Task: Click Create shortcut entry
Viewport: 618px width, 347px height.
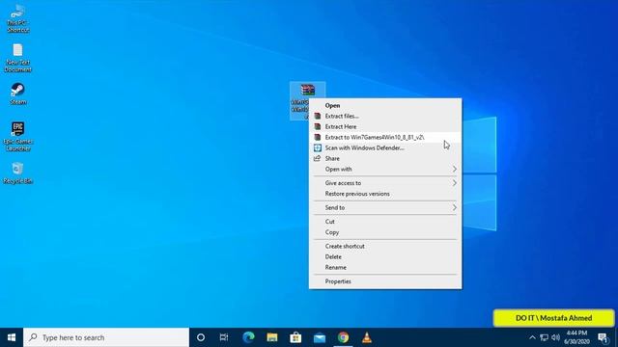Action: (385, 246)
